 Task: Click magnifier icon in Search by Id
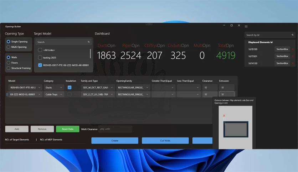[293, 35]
